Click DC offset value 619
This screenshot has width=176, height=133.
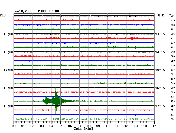[x=173, y=61]
